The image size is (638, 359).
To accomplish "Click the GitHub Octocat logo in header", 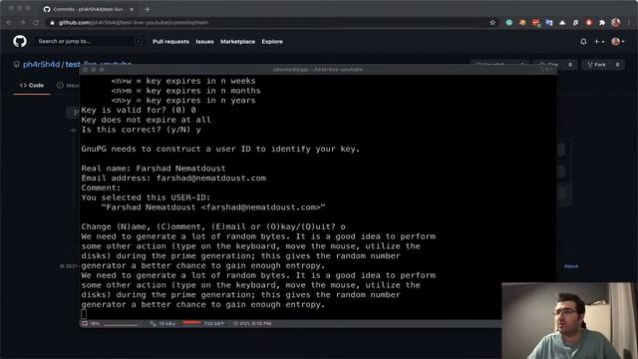I will [20, 41].
